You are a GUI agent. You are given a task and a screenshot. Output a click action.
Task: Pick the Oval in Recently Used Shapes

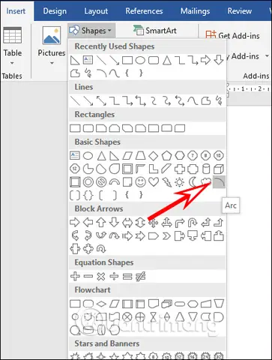(140, 60)
